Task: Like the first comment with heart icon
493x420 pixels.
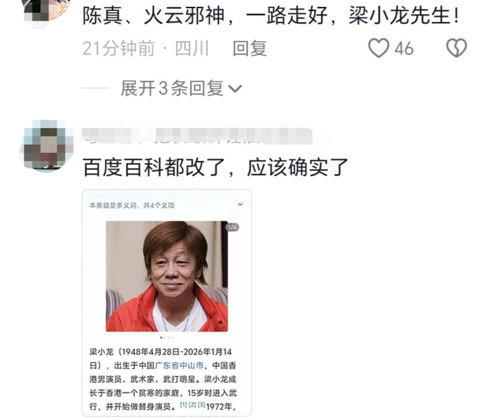Action: (378, 49)
